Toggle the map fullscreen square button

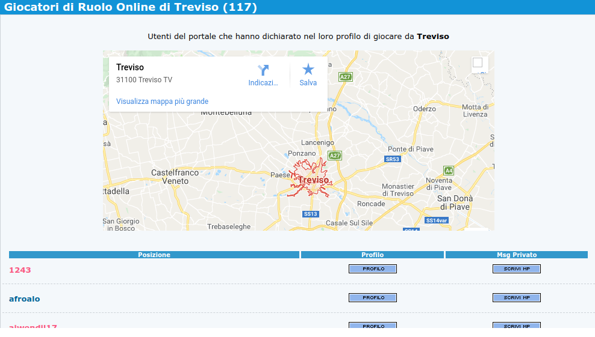point(478,62)
